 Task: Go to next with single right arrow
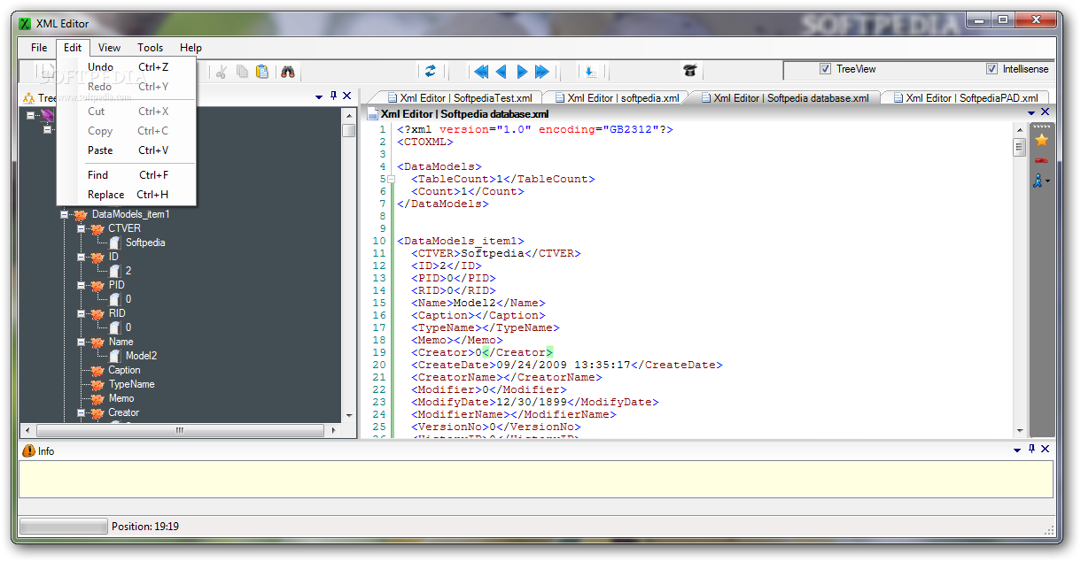click(x=522, y=71)
